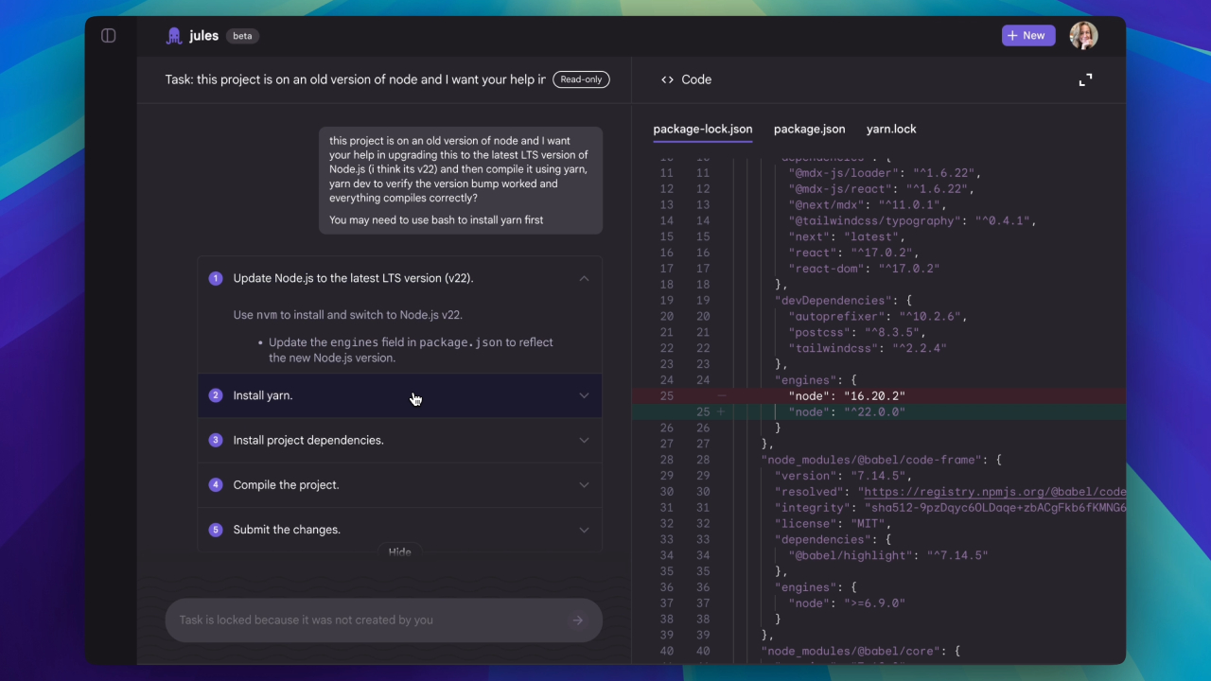Screen dimensions: 1211x681
Task: Click the node_modules/@babel/core line
Action: point(861,651)
